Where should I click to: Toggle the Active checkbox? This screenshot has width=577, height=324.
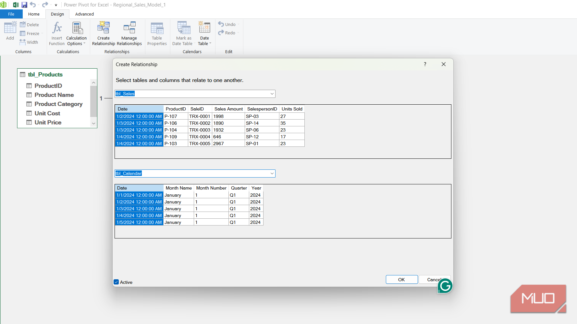(116, 282)
